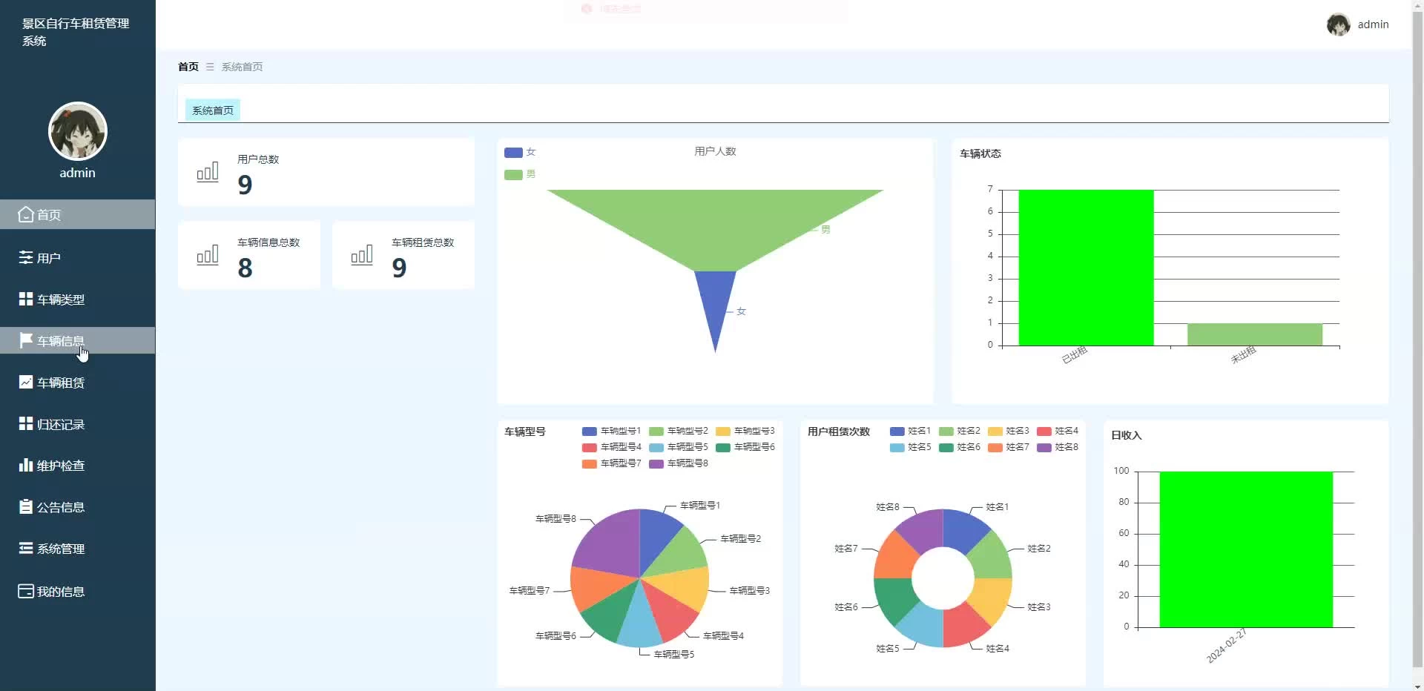Toggle the 女 legend in 用户人数 chart
1424x691 pixels.
[x=520, y=152]
